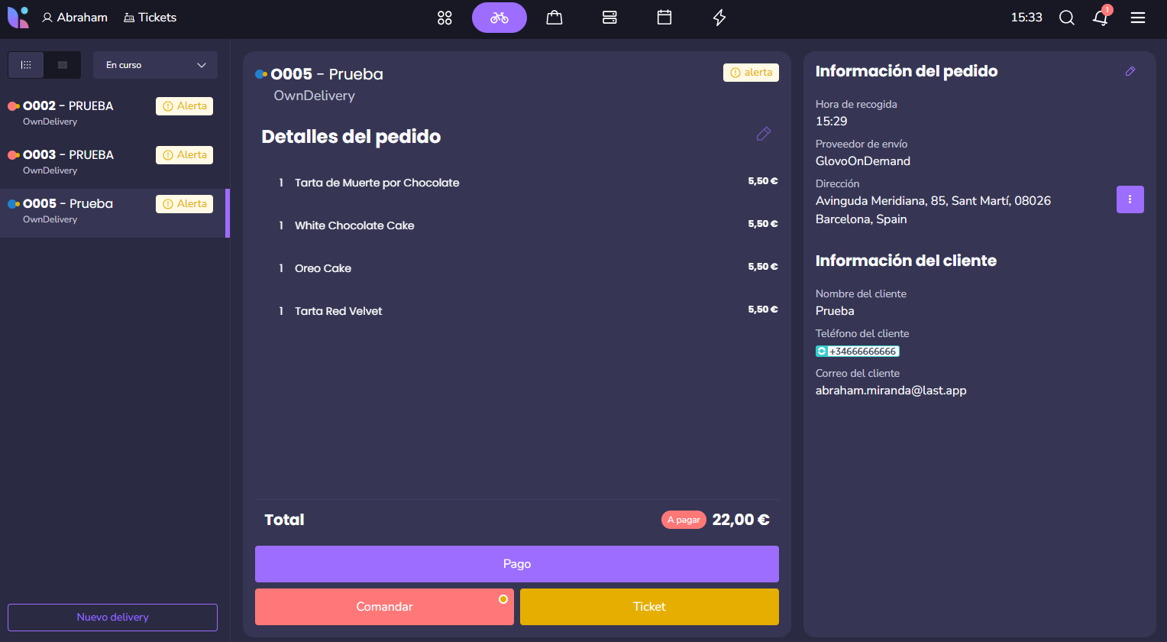Image resolution: width=1167 pixels, height=642 pixels.
Task: Open the search magnifier icon
Action: tap(1067, 18)
